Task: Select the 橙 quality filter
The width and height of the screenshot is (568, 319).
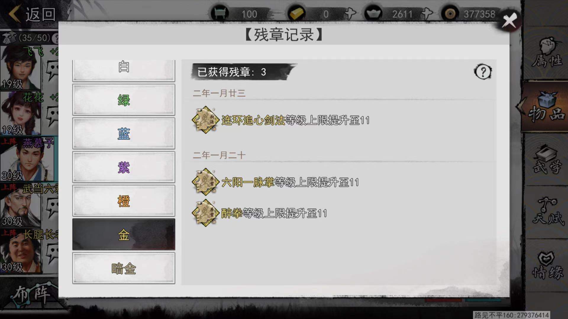Action: click(x=124, y=201)
